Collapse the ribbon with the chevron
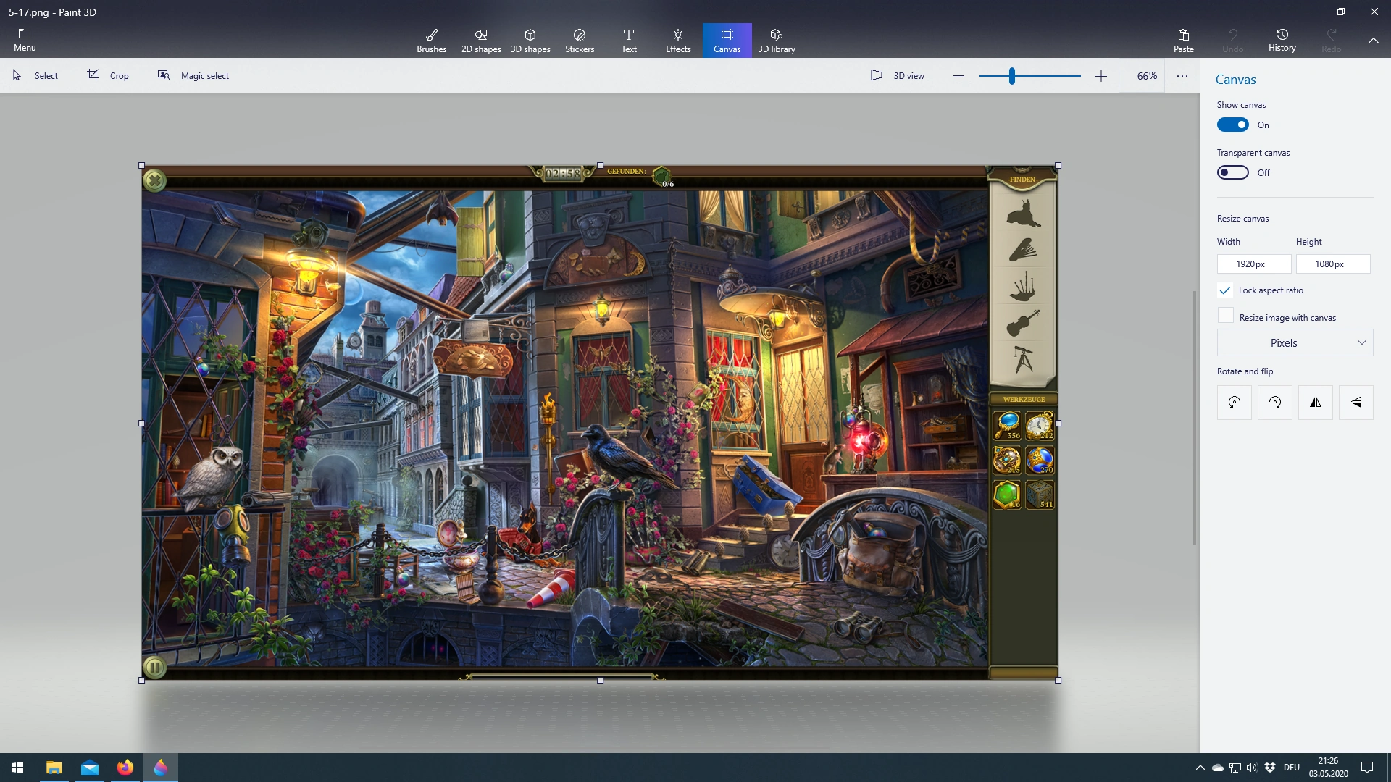The height and width of the screenshot is (782, 1391). click(1373, 41)
